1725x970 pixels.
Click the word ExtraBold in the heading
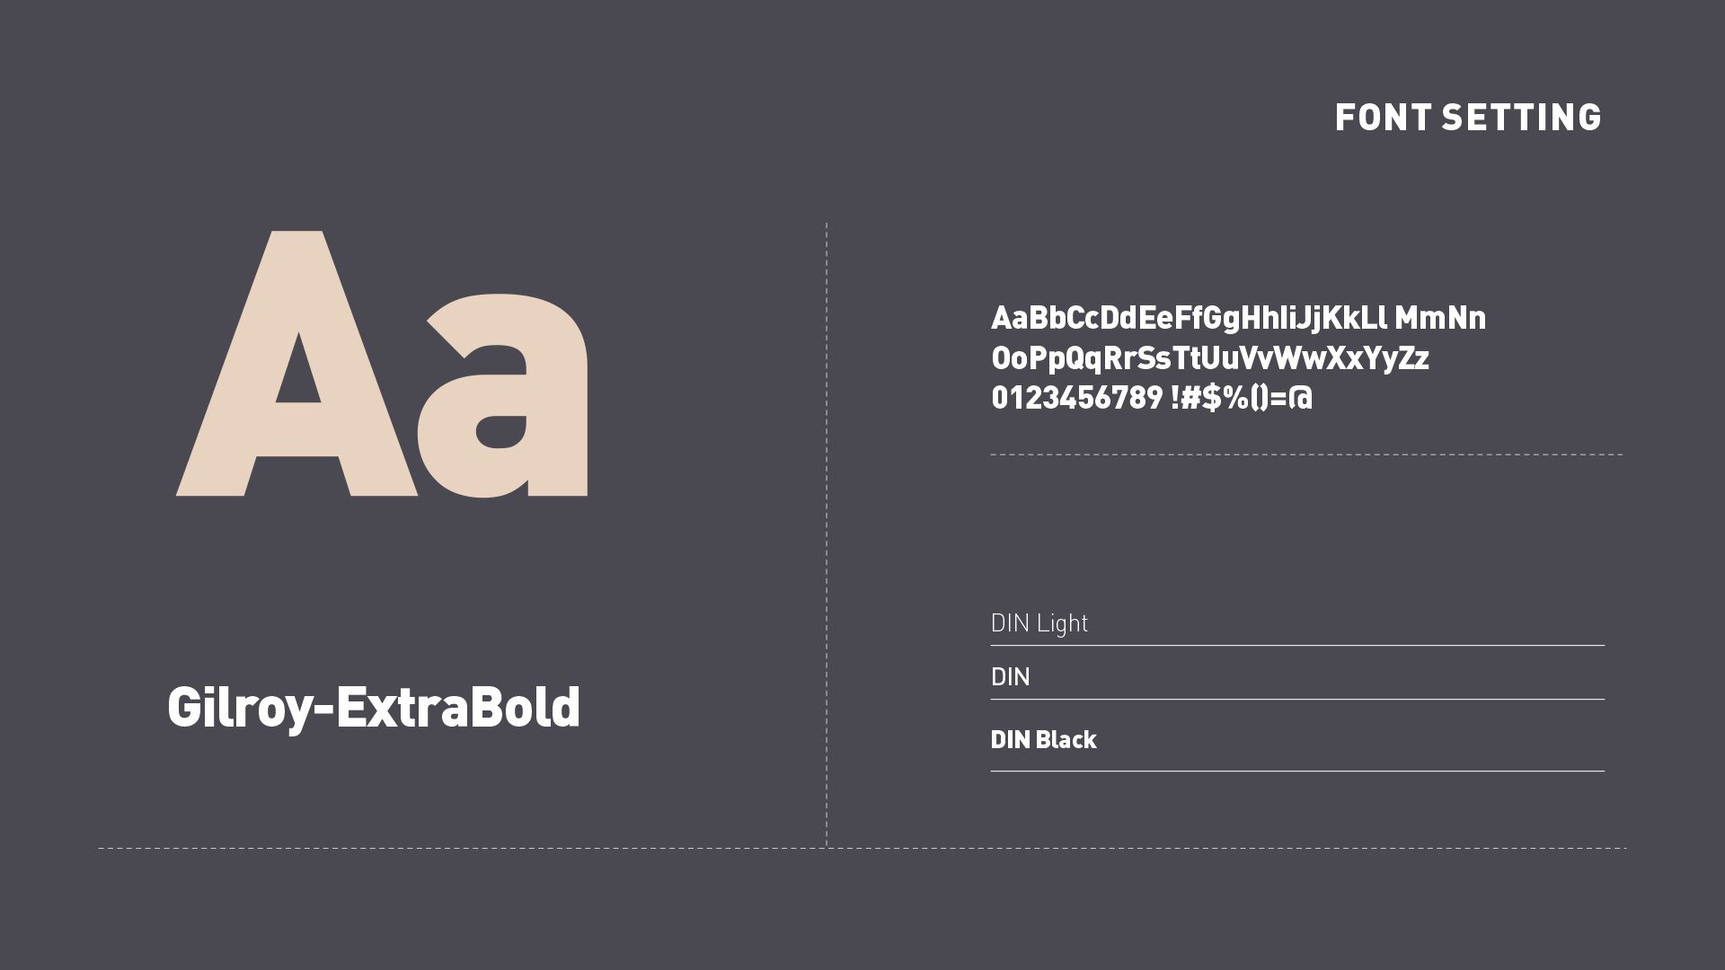click(x=458, y=707)
